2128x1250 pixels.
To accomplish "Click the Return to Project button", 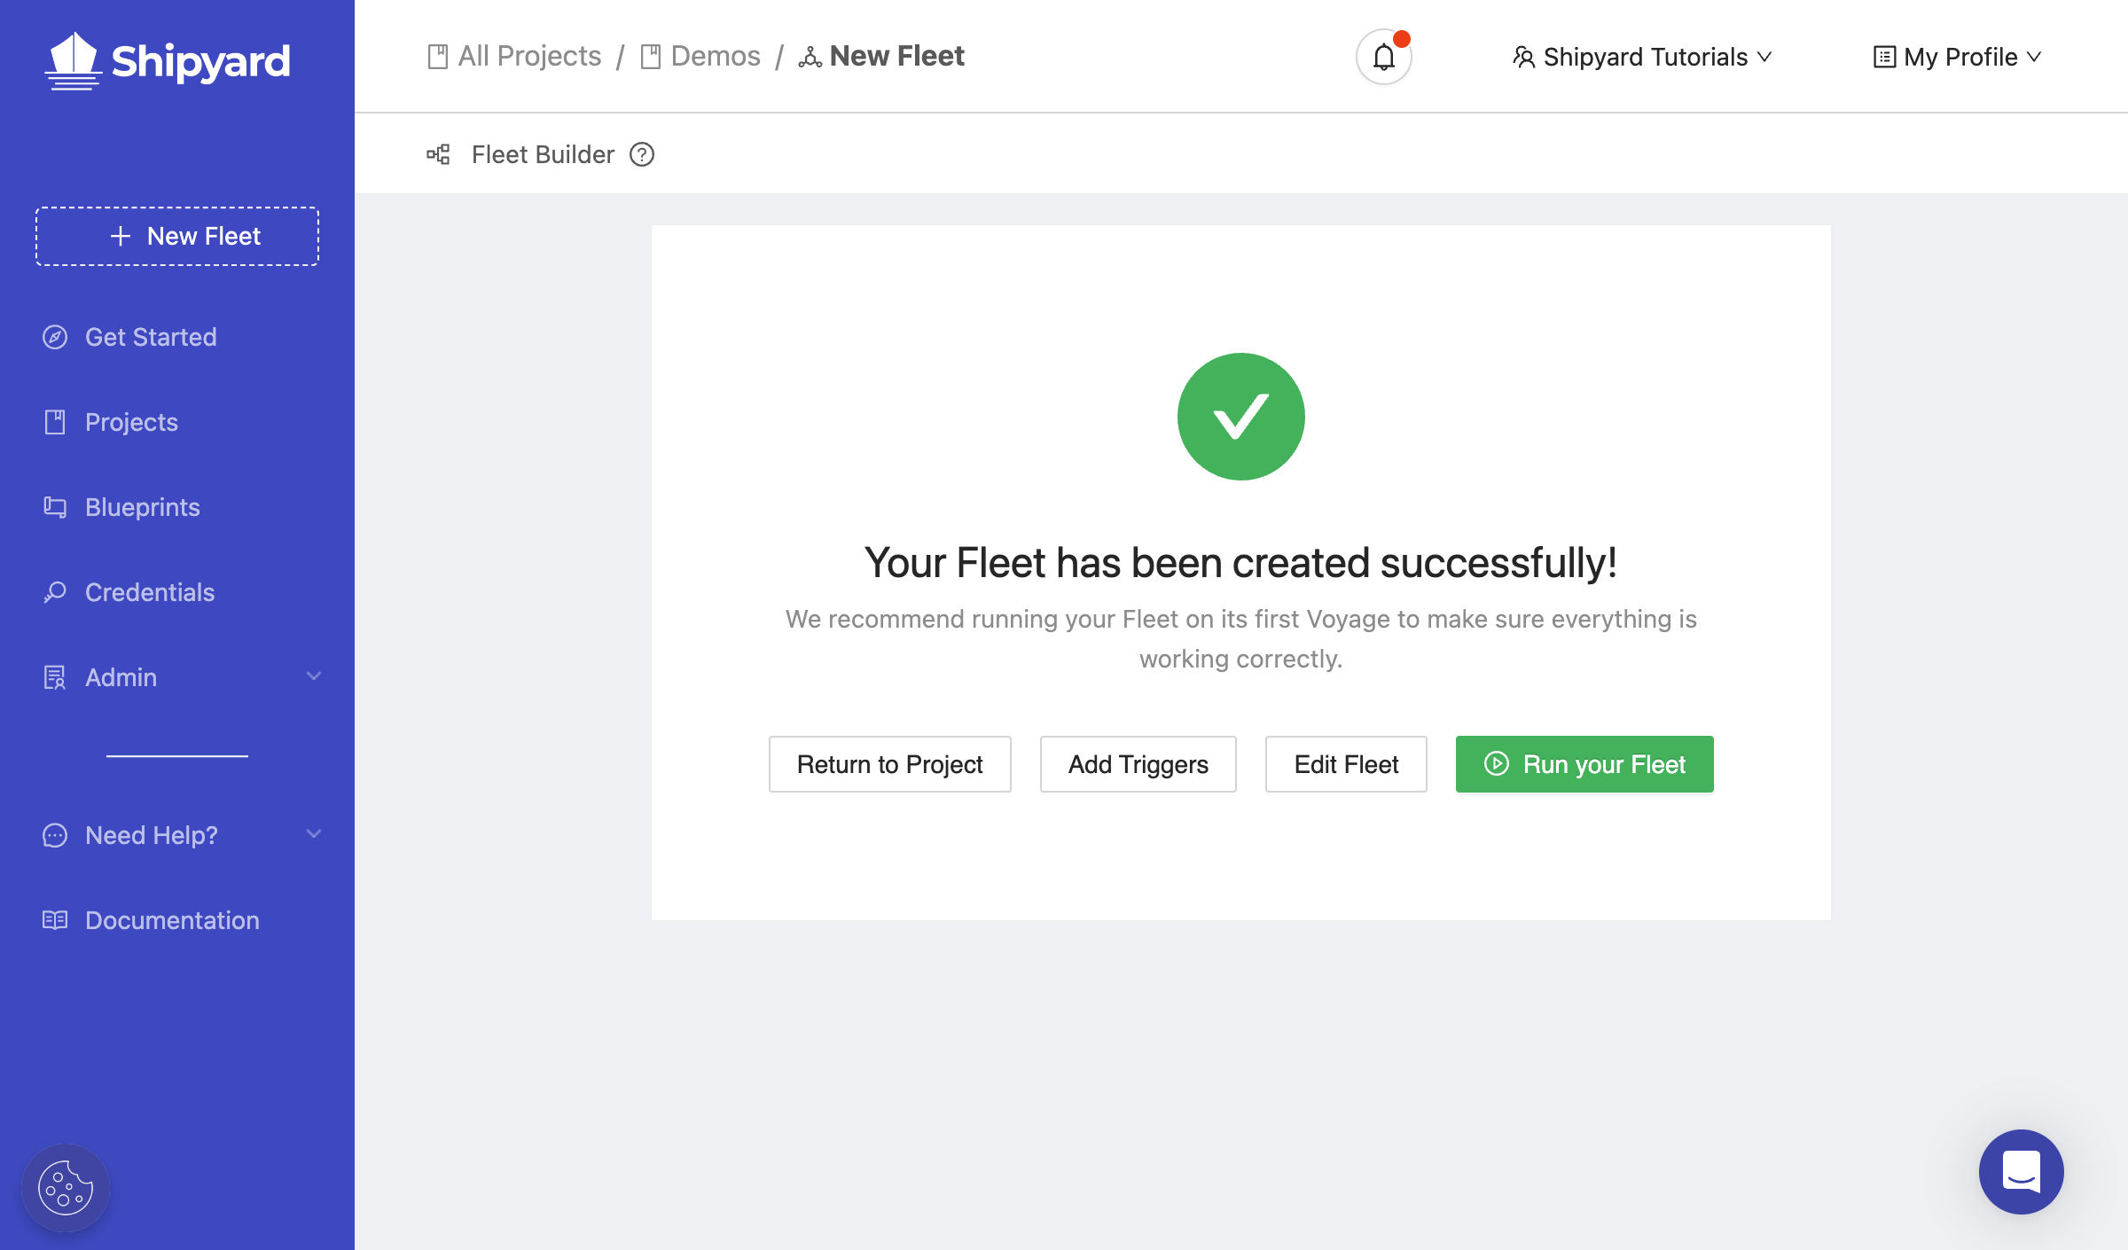I will [x=890, y=763].
